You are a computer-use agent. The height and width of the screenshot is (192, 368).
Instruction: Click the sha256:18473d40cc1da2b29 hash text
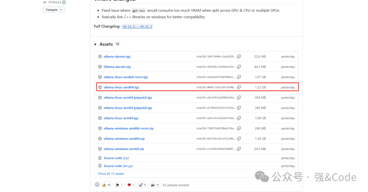(x=216, y=56)
